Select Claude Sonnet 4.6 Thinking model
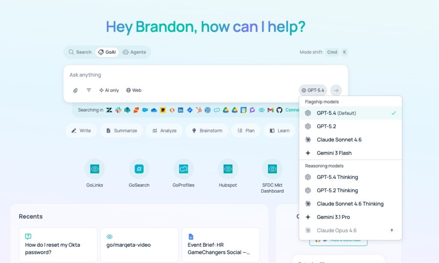Viewport: 439px width, 263px height. pos(349,203)
